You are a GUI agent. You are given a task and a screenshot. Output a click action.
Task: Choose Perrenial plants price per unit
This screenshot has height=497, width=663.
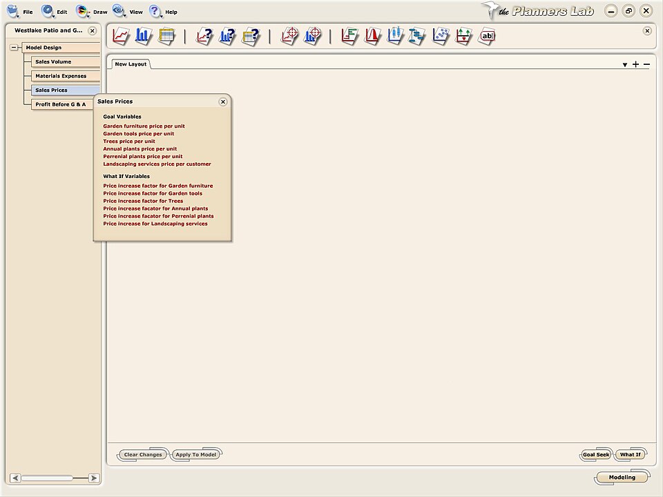pos(142,157)
